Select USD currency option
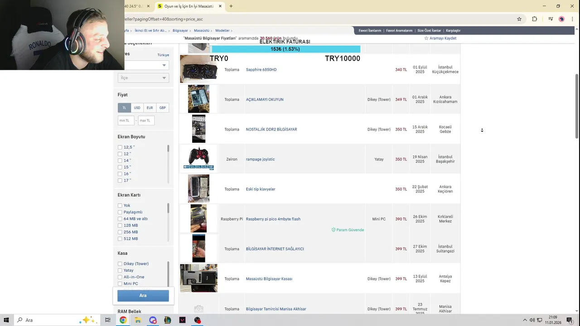This screenshot has height=326, width=580. pos(137,108)
